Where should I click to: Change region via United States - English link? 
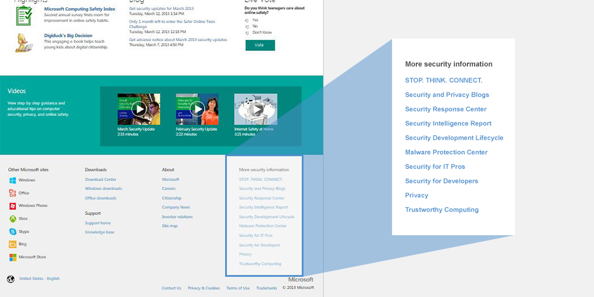(39, 279)
